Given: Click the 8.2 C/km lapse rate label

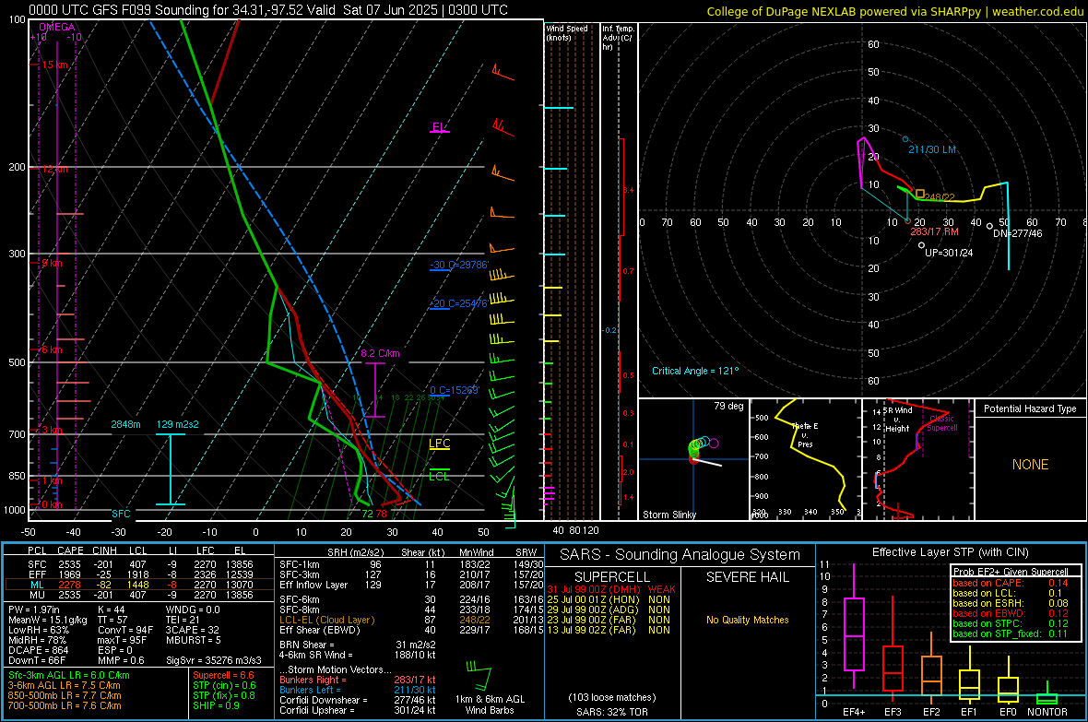Looking at the screenshot, I should pos(380,353).
